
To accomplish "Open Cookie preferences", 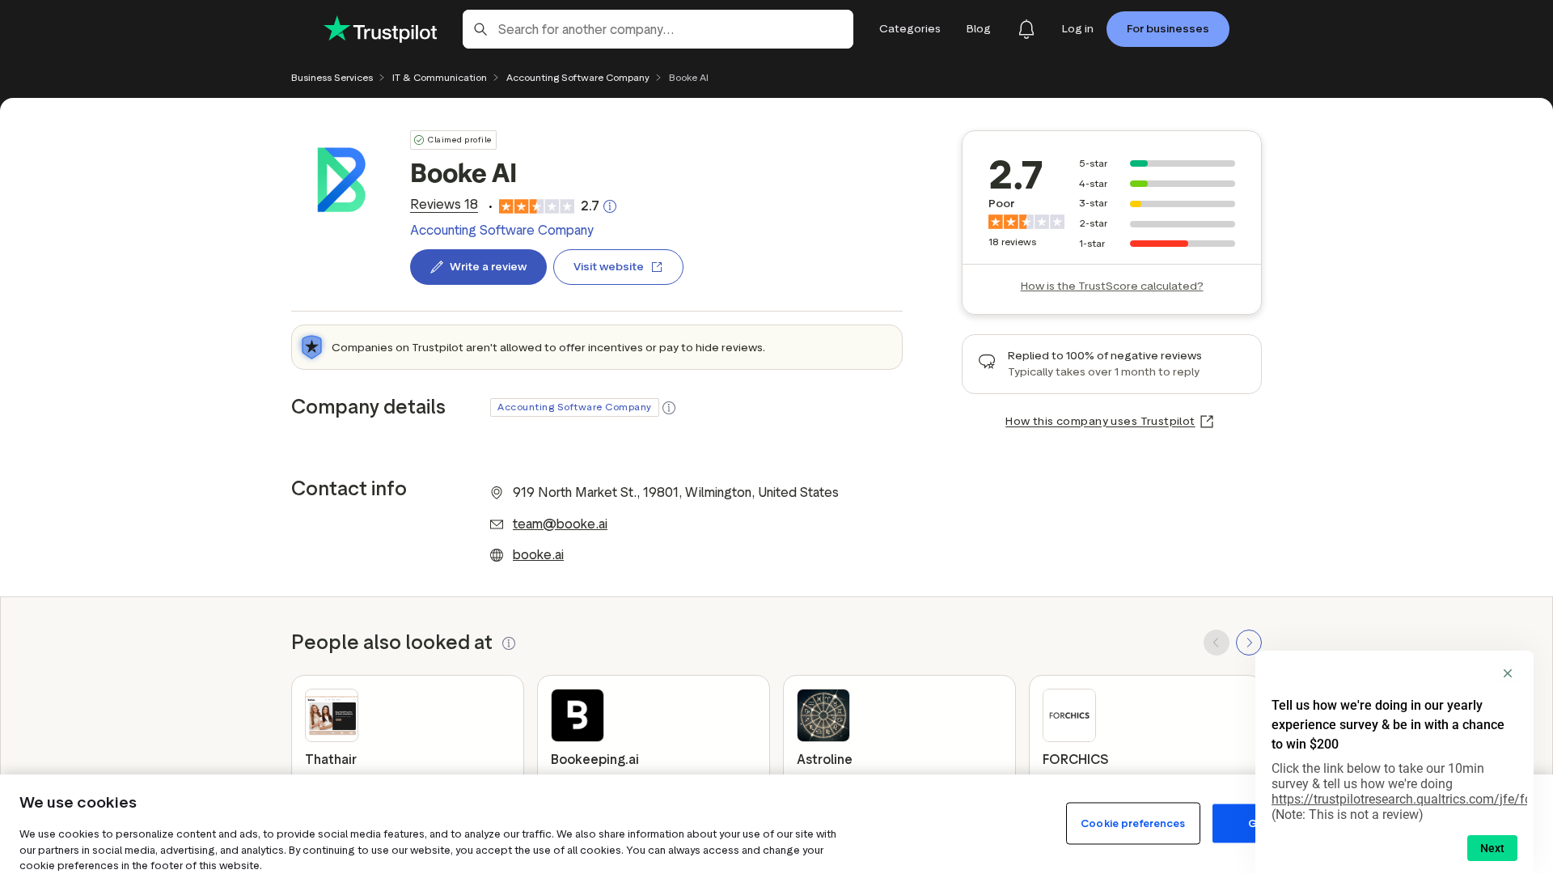I will pyautogui.click(x=1132, y=823).
